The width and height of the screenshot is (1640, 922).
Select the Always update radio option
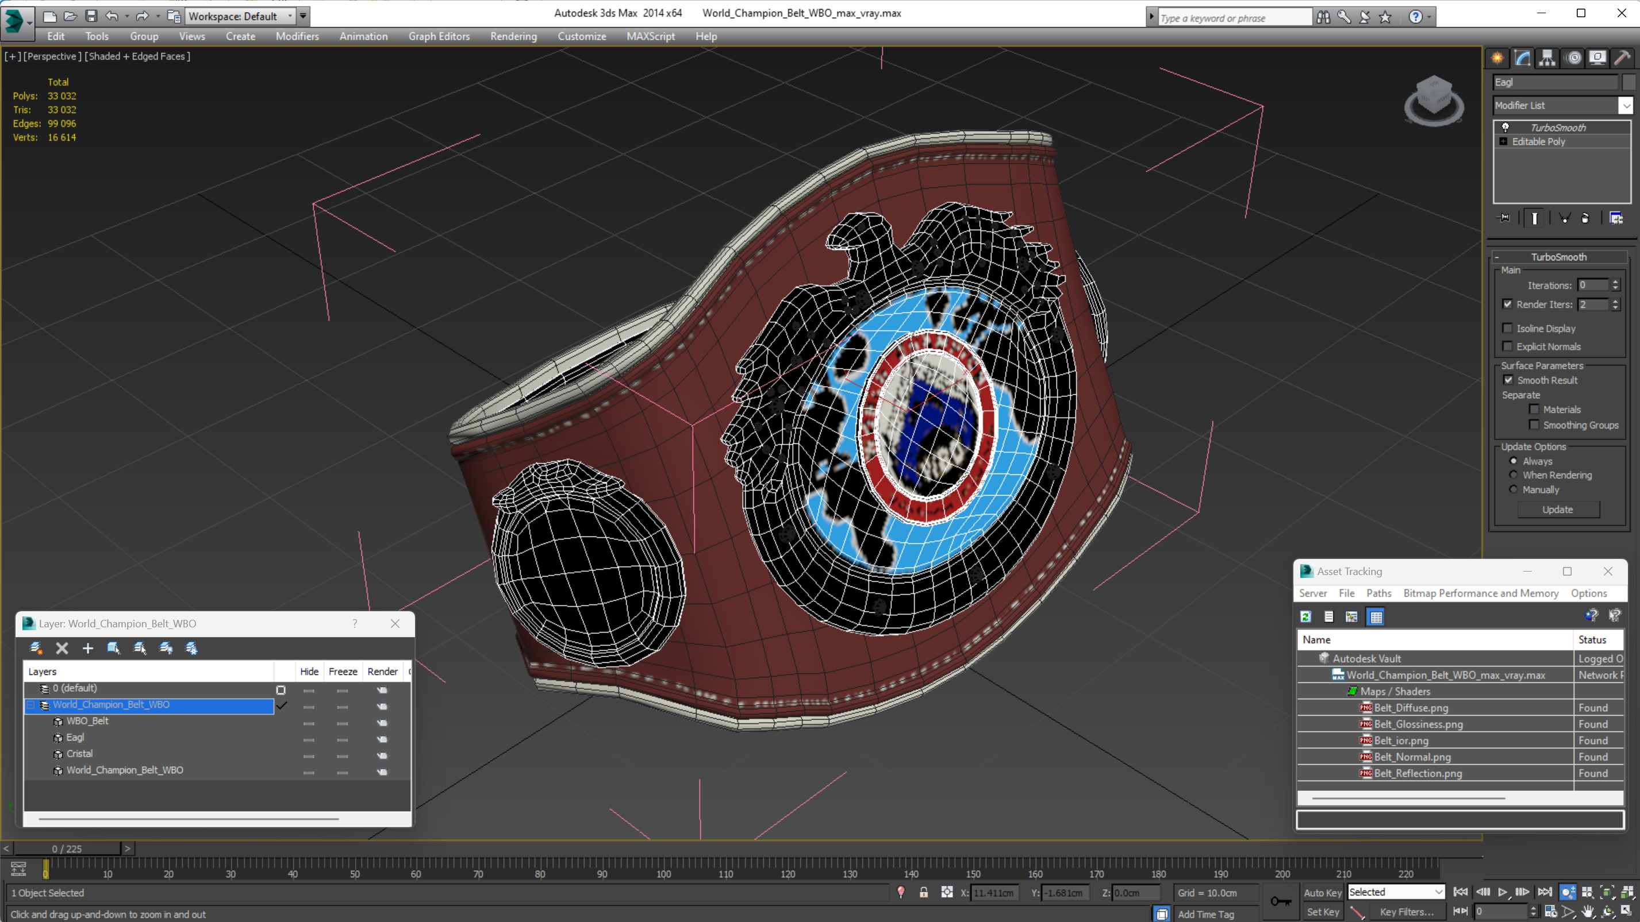pyautogui.click(x=1514, y=461)
